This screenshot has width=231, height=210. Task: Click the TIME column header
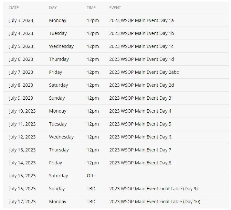(x=91, y=8)
